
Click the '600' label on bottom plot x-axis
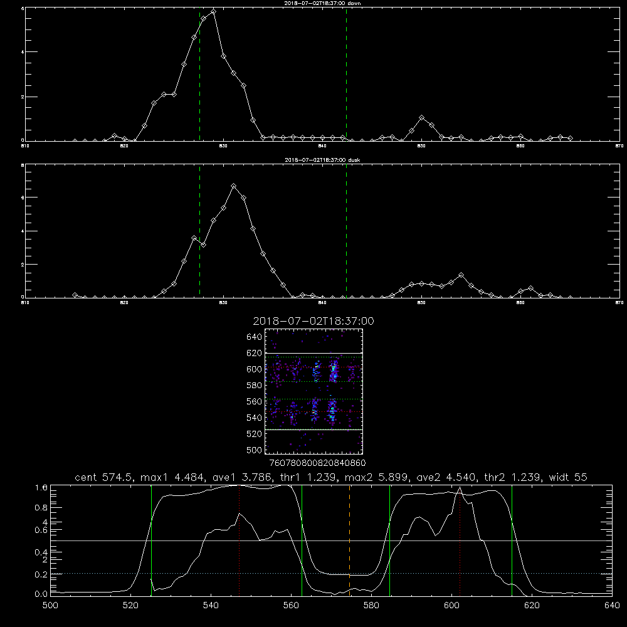[451, 606]
